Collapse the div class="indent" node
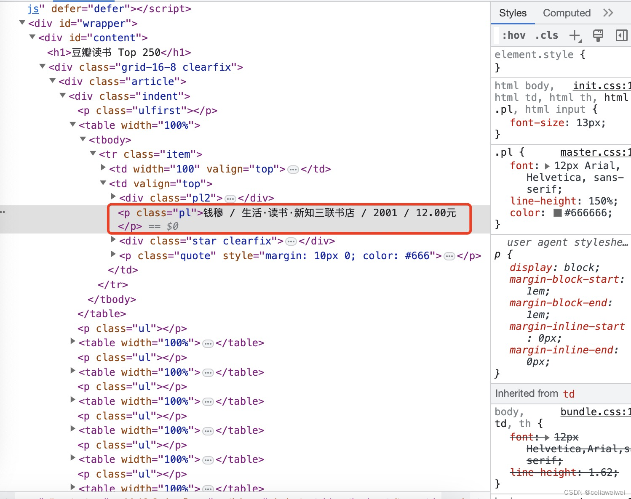This screenshot has width=631, height=499. point(63,96)
